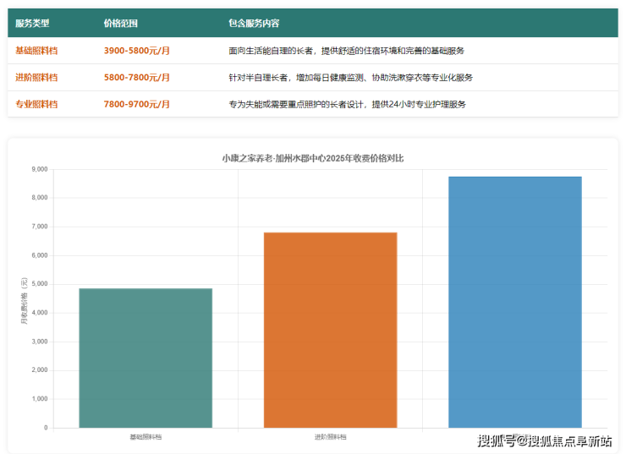
Task: Click the blue bar in the chart
Action: click(514, 302)
